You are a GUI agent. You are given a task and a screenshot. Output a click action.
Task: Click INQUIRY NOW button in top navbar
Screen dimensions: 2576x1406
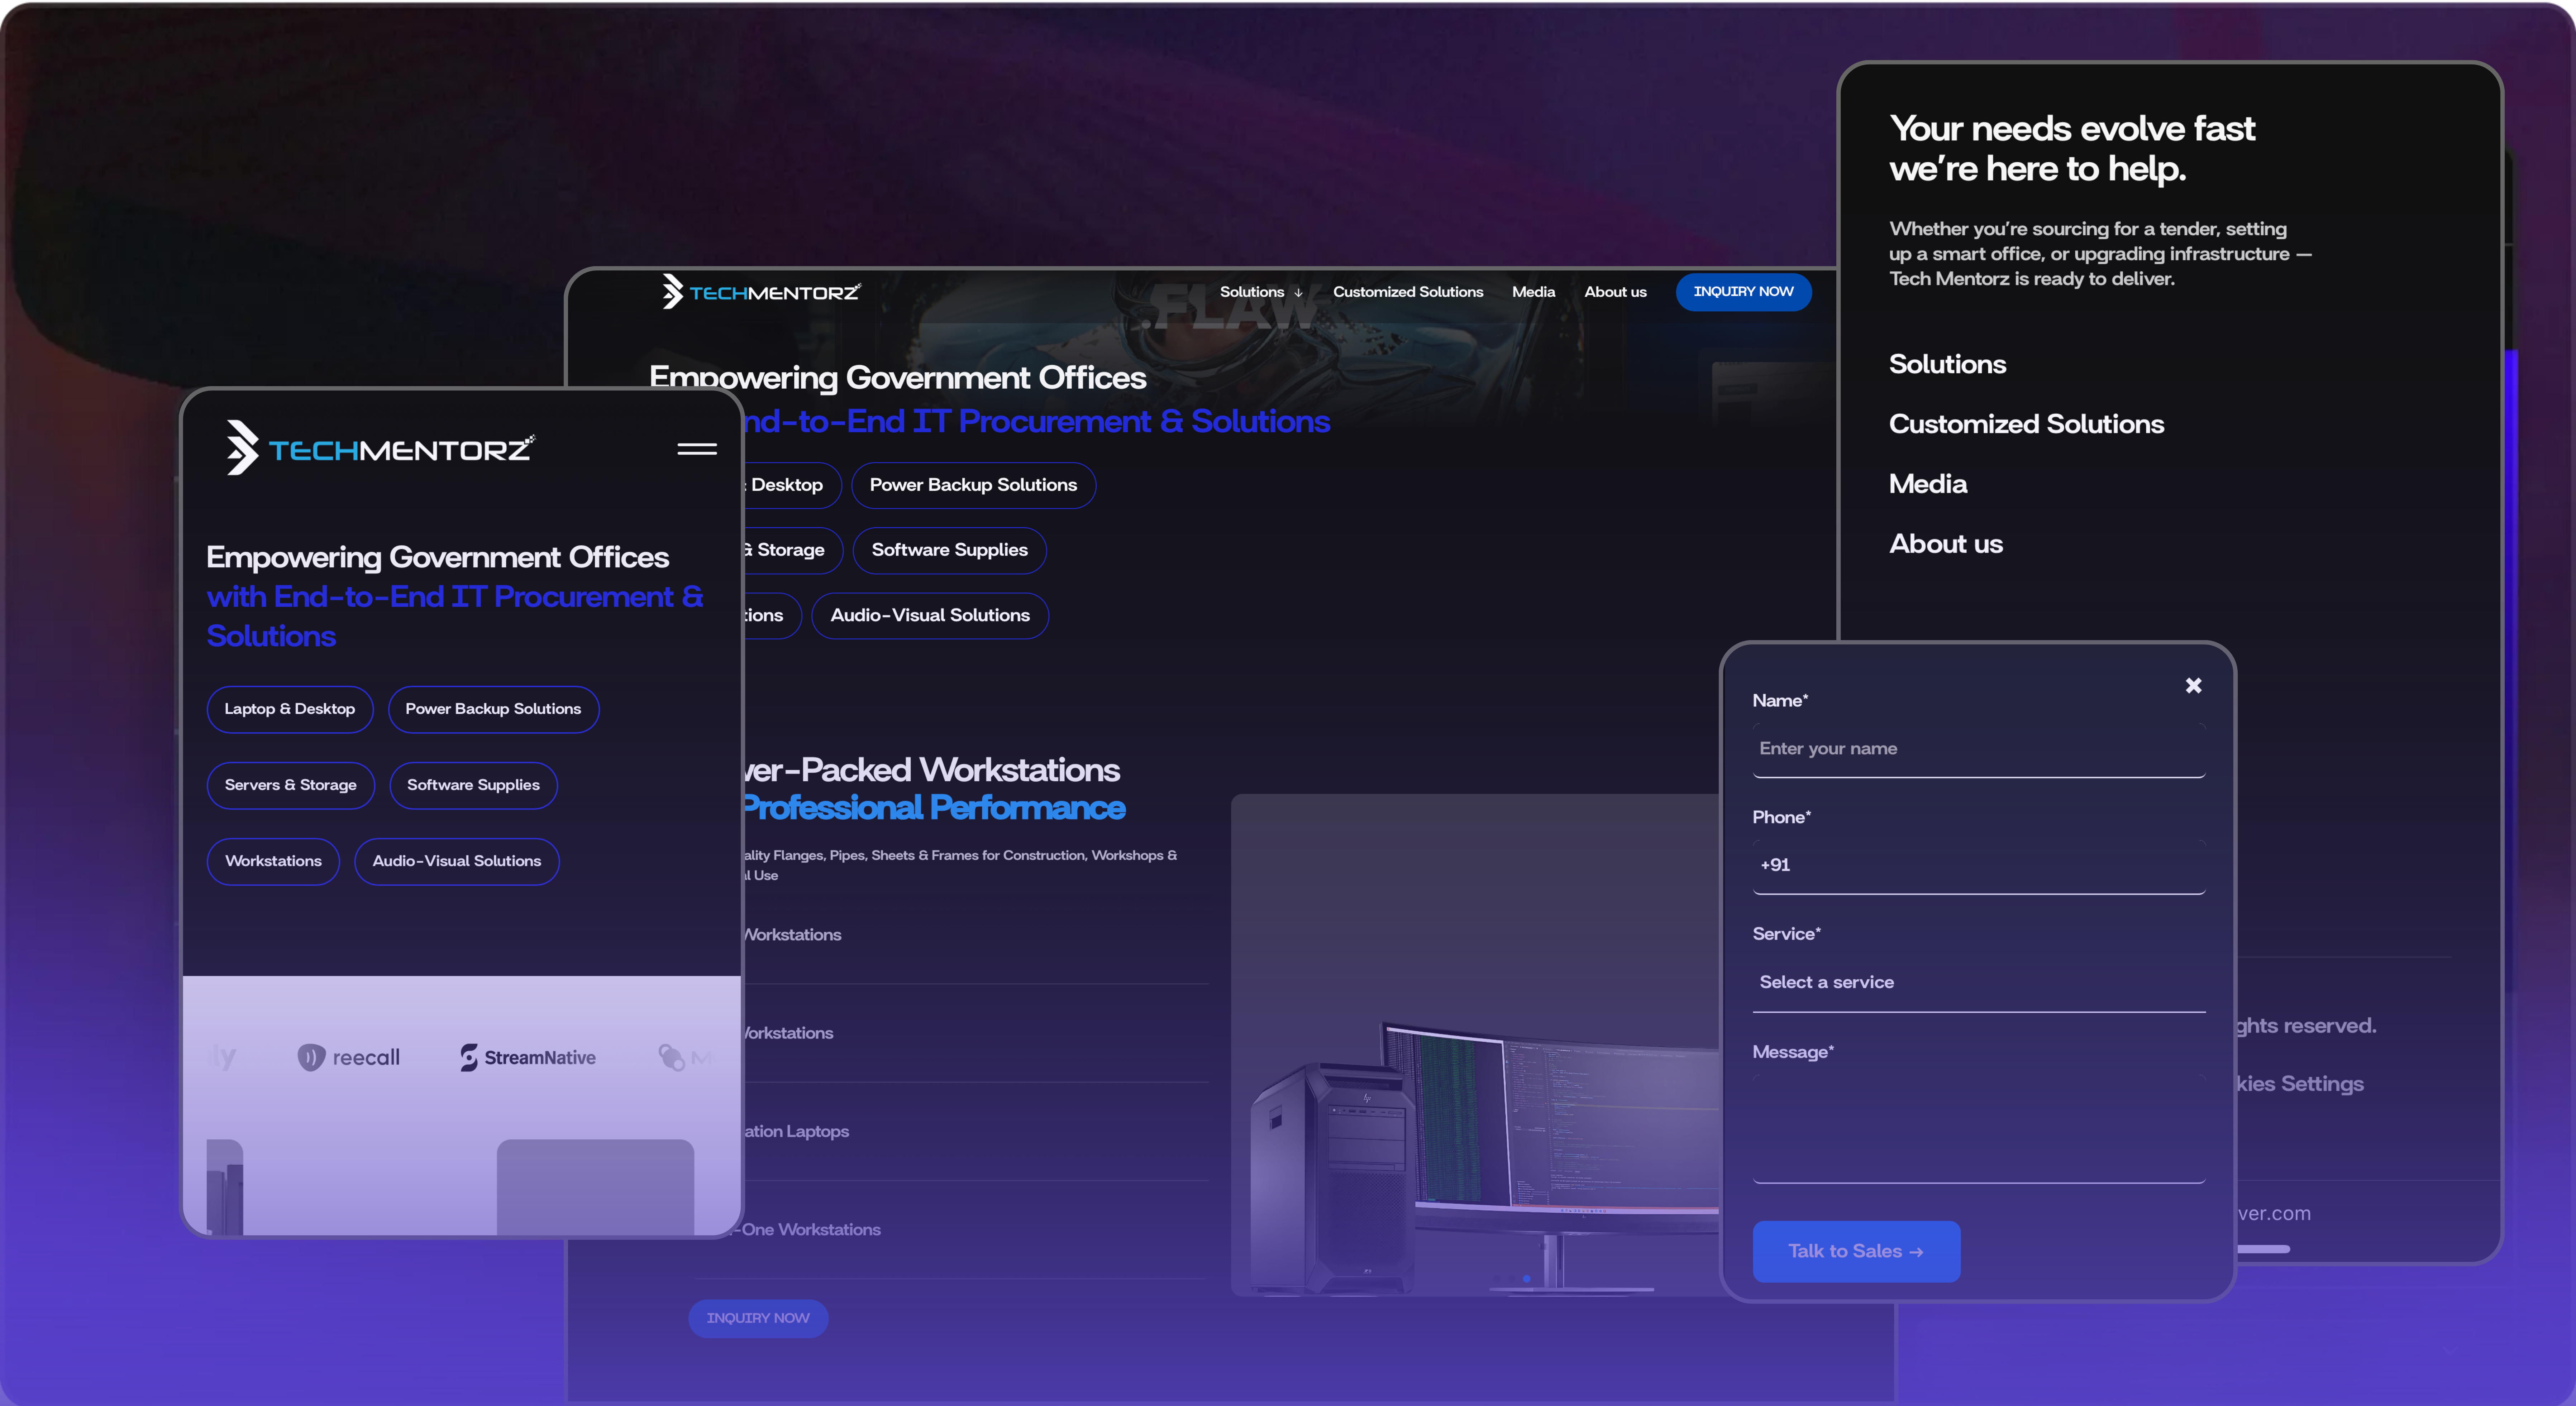(x=1743, y=292)
